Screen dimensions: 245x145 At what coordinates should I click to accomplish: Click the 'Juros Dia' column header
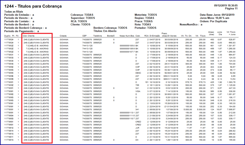click(219, 33)
